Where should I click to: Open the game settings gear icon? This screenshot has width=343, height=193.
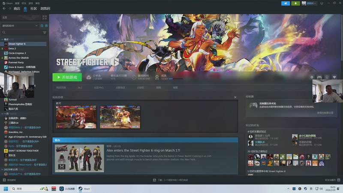pyautogui.click(x=312, y=77)
